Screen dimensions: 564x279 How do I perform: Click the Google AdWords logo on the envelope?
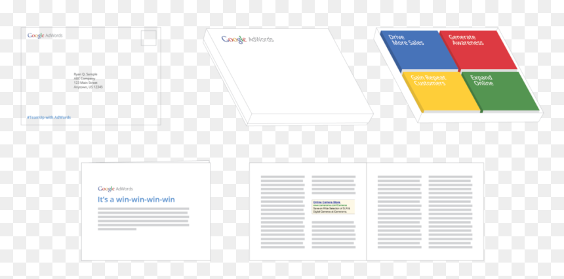45,35
